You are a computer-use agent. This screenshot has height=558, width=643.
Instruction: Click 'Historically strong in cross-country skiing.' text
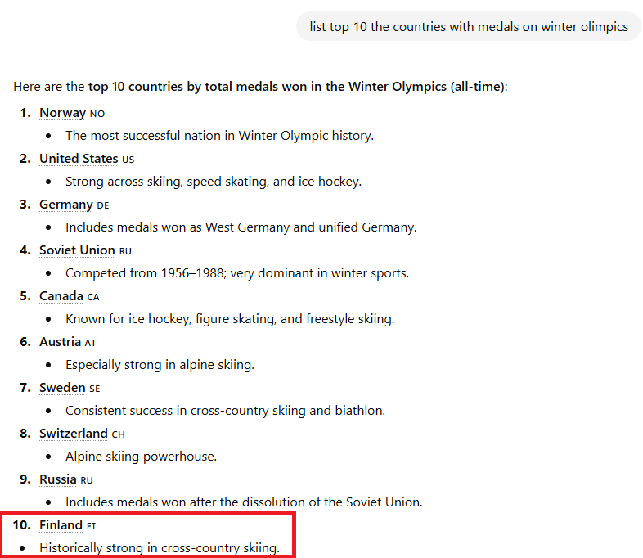160,548
